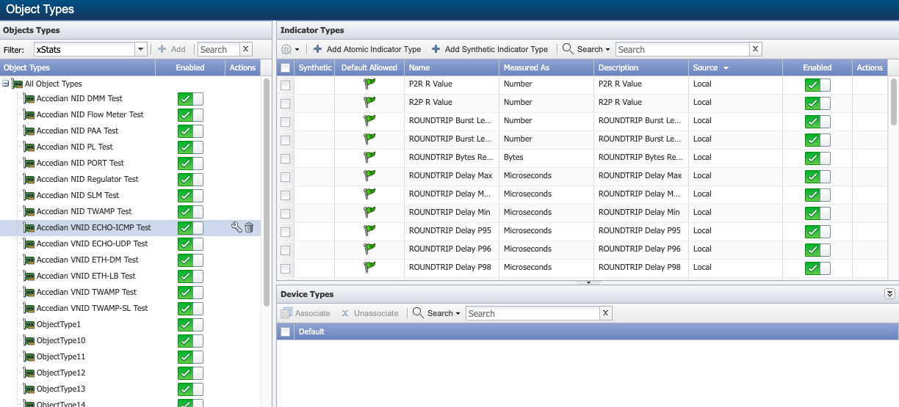This screenshot has height=407, width=899.
Task: Click the Accedian NID PAA Test icon
Action: 29,131
